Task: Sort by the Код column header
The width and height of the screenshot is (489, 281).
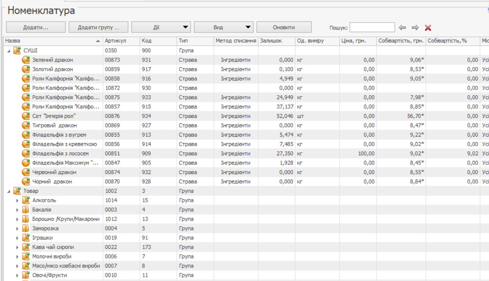Action: coord(158,41)
